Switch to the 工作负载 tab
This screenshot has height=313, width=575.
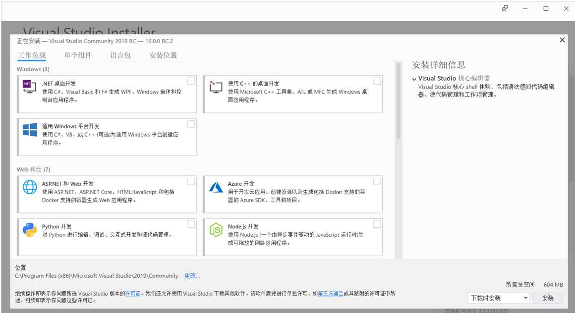(32, 55)
